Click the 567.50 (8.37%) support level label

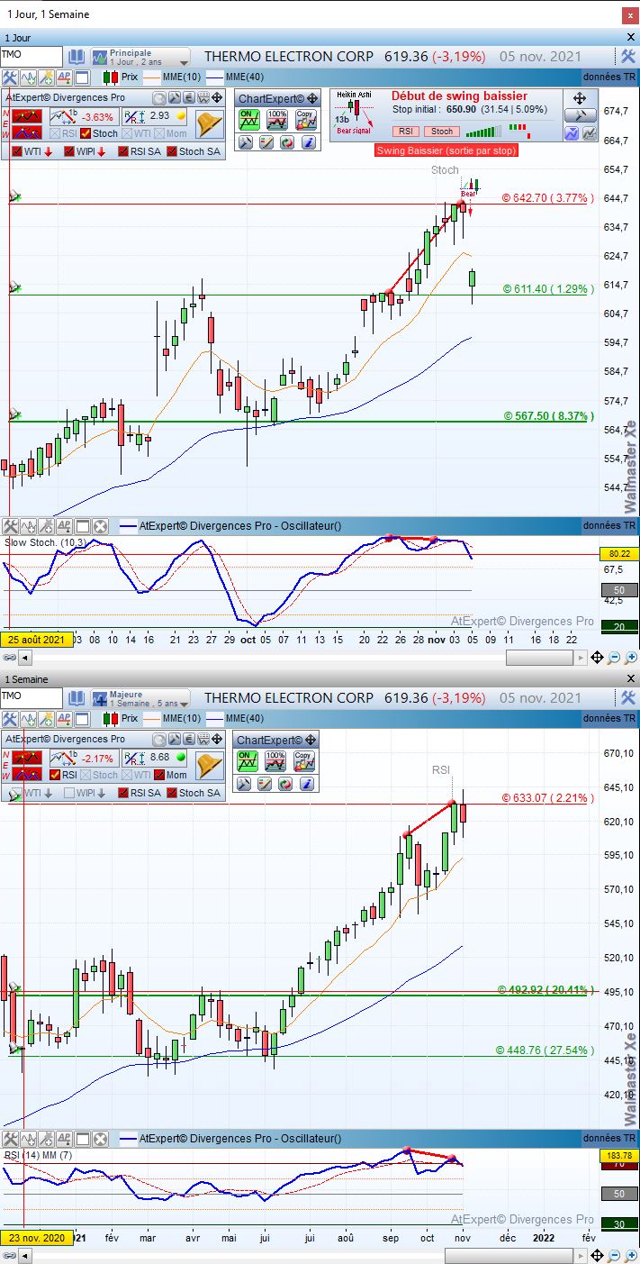tap(547, 416)
